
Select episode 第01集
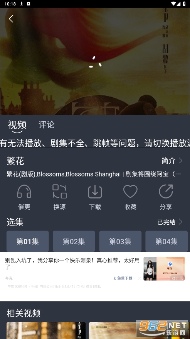28,241
